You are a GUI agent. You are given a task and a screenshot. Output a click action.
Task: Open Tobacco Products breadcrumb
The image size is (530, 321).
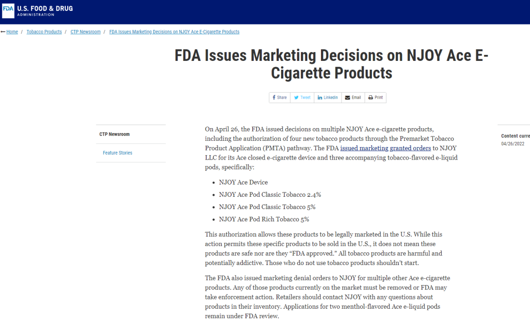[x=44, y=32]
